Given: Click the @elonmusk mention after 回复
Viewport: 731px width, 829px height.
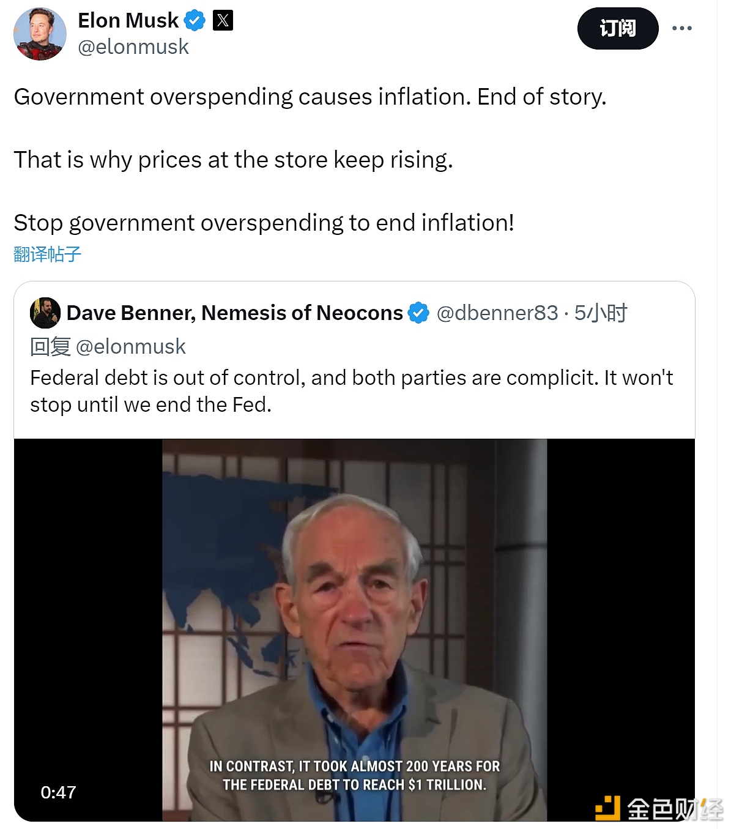Looking at the screenshot, I should [130, 347].
